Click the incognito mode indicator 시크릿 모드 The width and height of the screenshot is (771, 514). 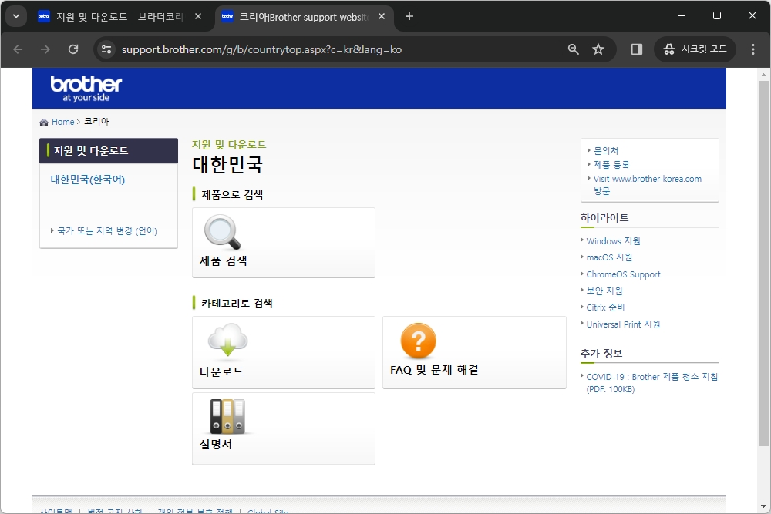pyautogui.click(x=695, y=49)
